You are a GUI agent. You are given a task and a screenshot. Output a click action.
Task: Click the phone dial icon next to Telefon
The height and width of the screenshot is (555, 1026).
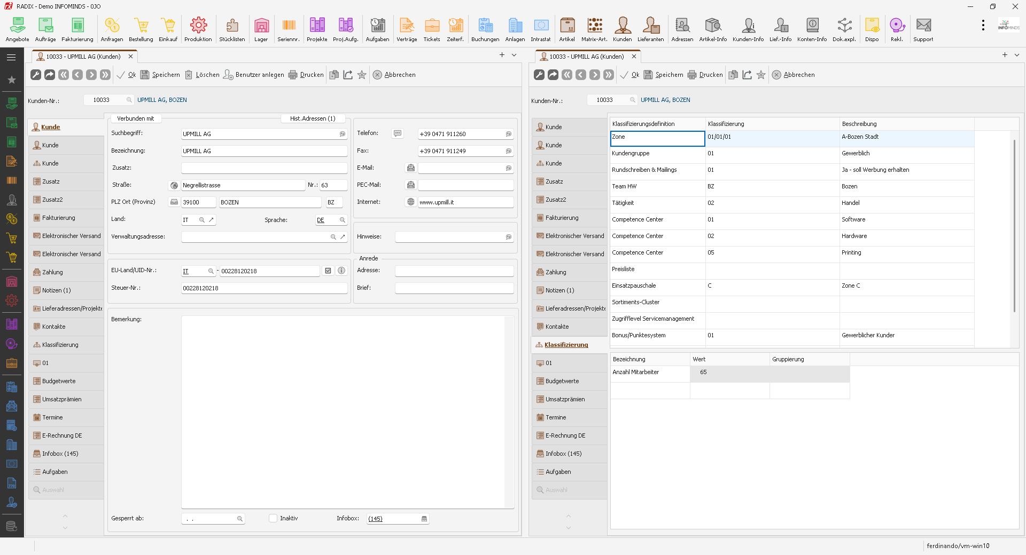pos(398,133)
